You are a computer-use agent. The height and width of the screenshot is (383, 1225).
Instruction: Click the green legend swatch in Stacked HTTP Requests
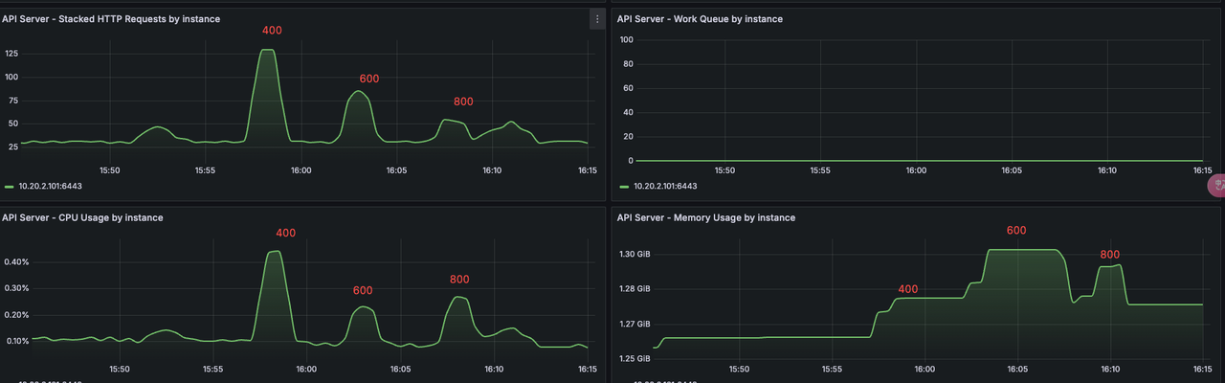[x=10, y=187]
